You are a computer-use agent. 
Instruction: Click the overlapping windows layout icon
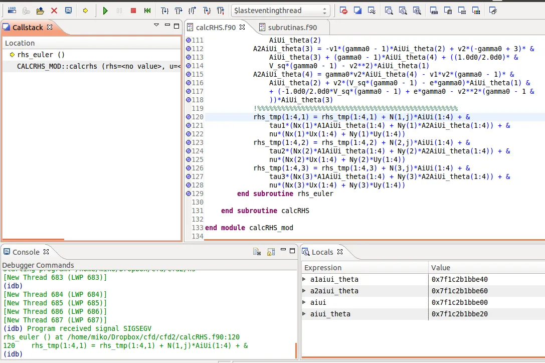pos(493,11)
